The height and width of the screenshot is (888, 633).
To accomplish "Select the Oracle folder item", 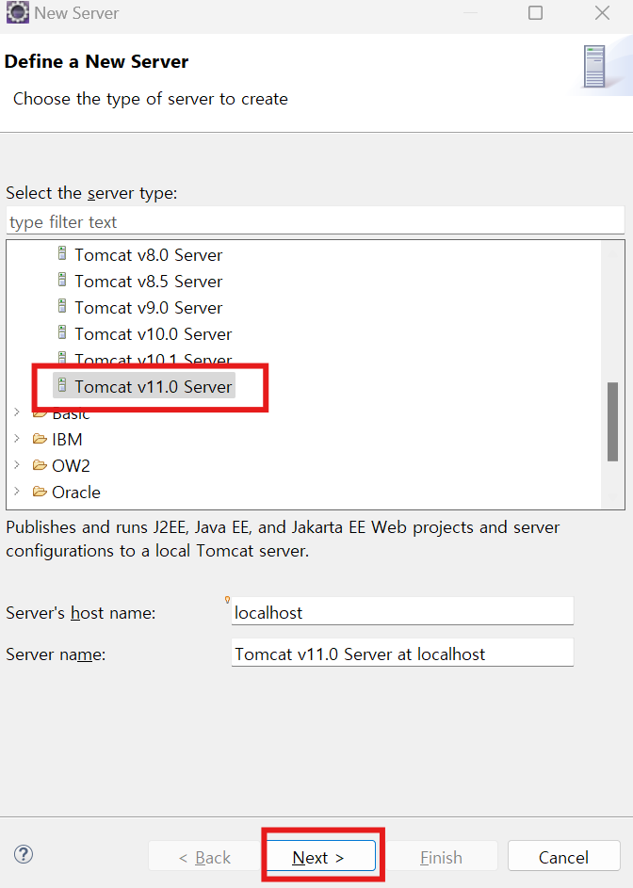I will [76, 492].
